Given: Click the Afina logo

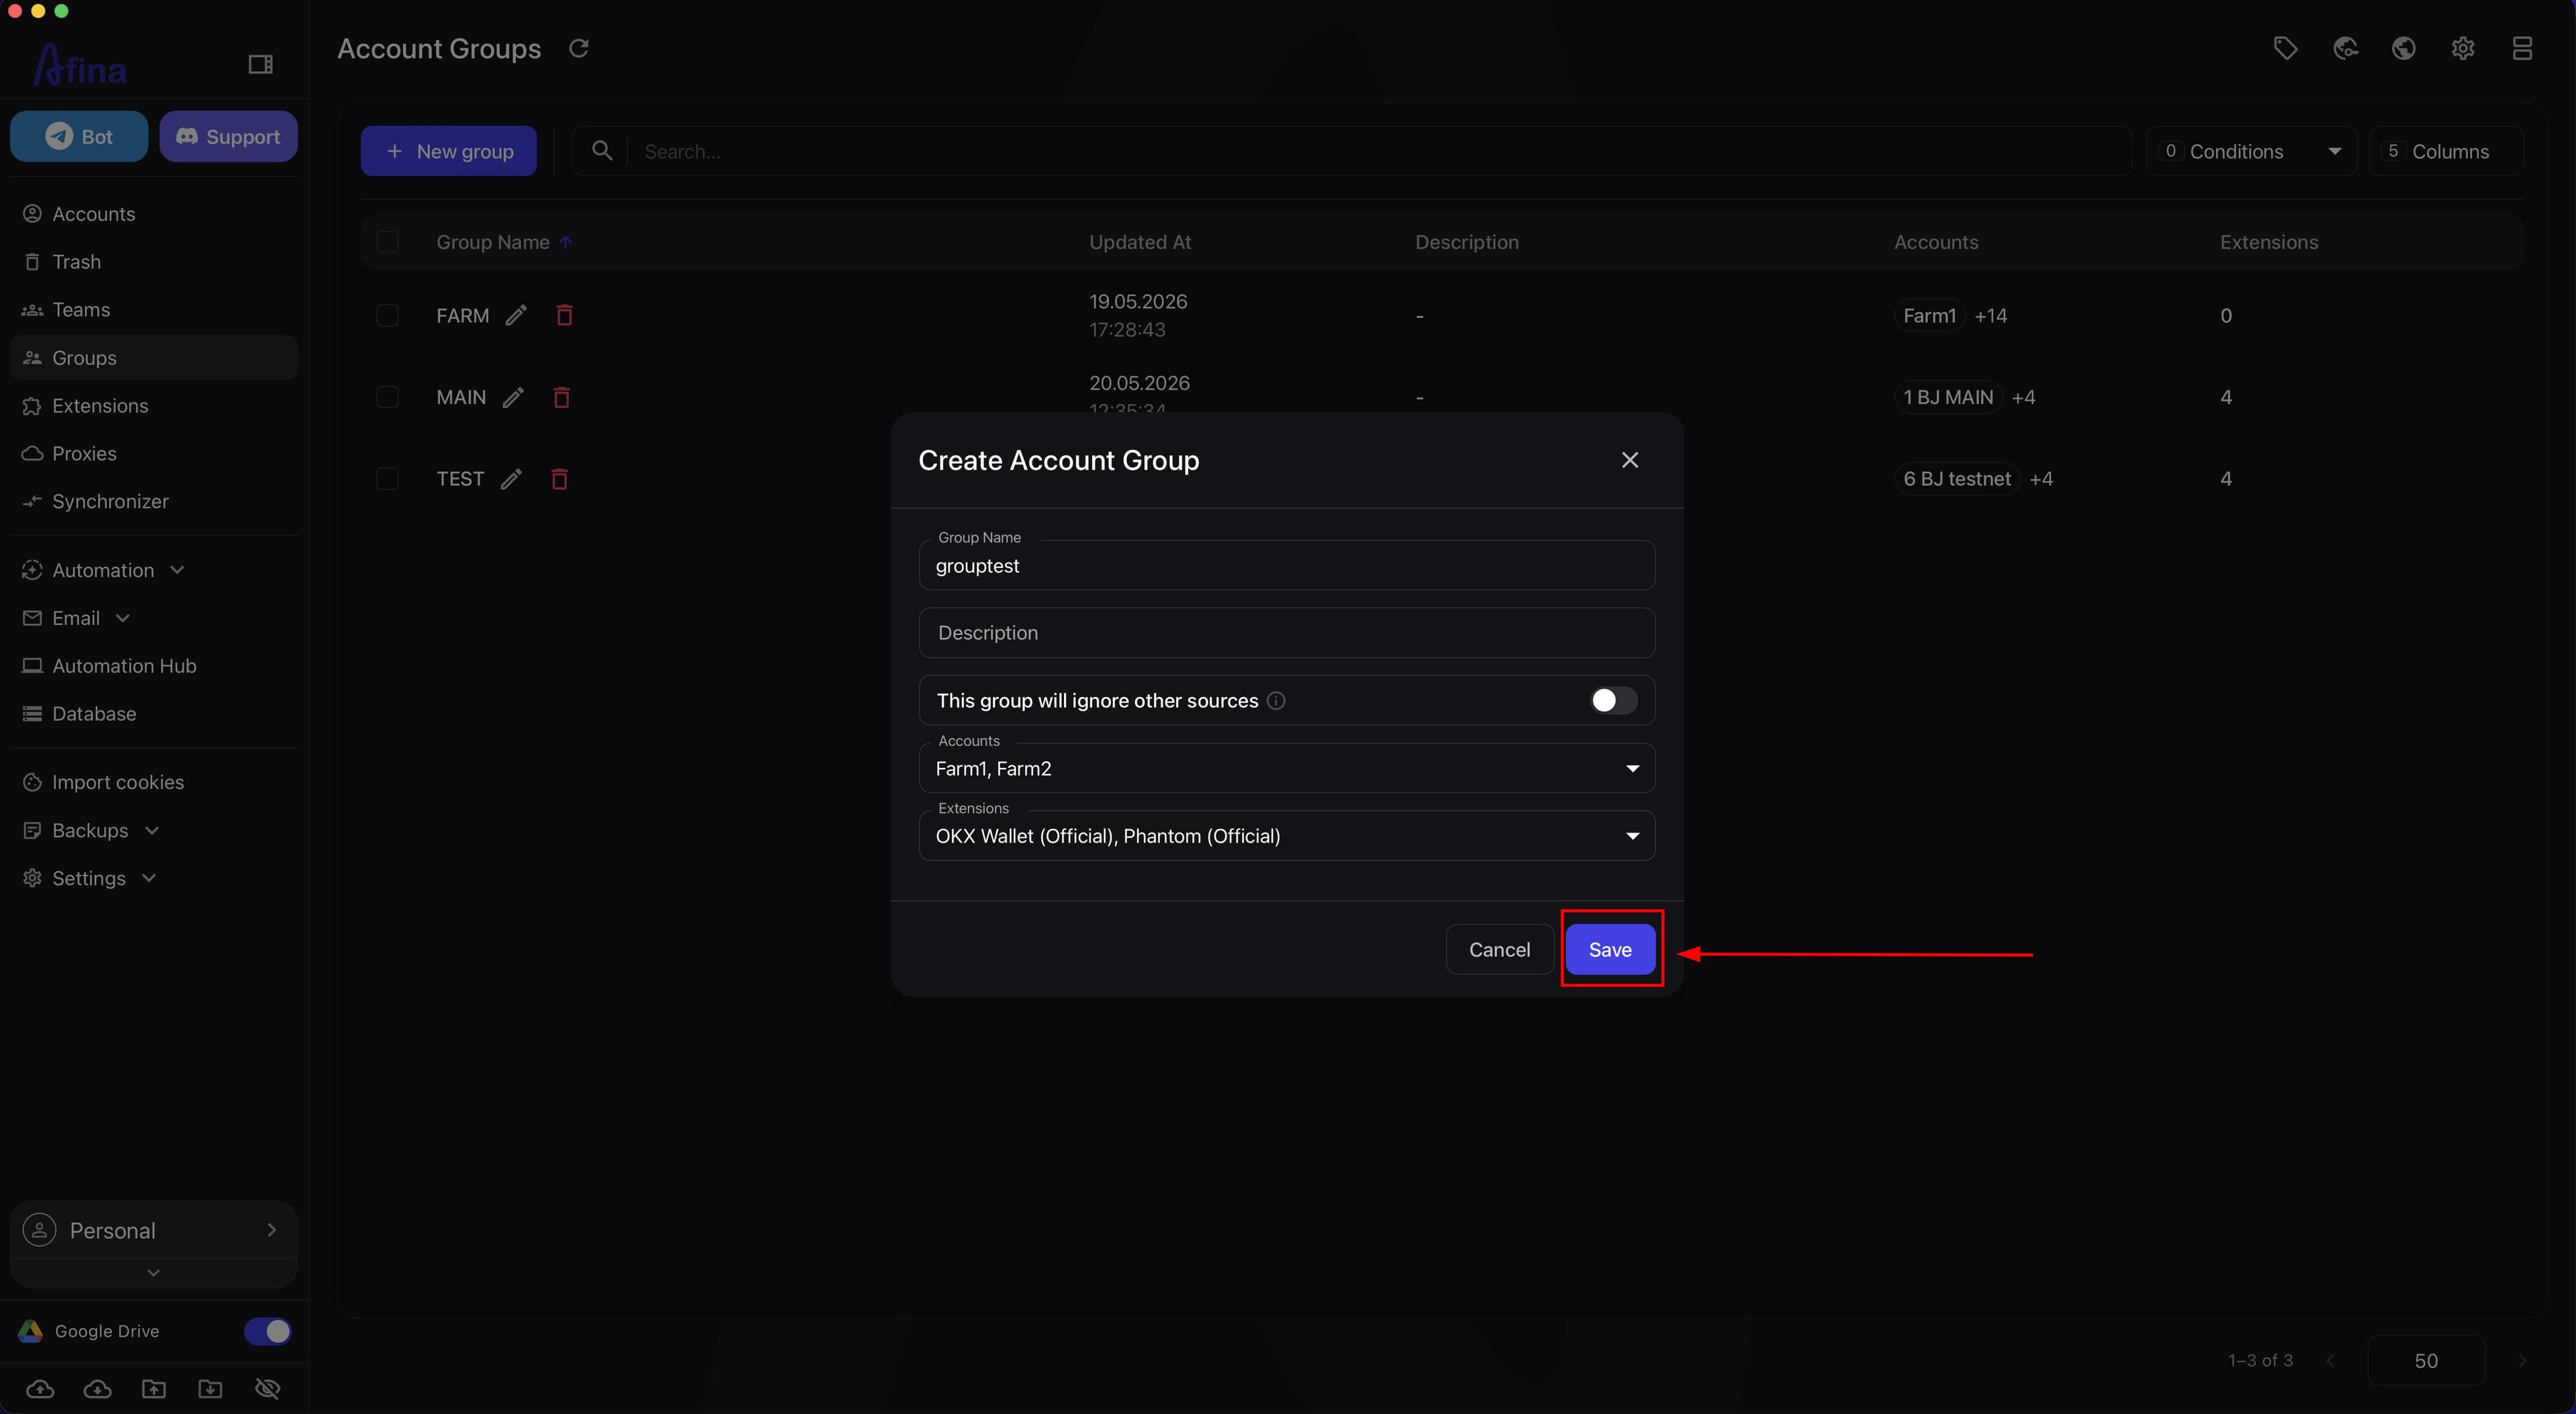Looking at the screenshot, I should tap(80, 65).
